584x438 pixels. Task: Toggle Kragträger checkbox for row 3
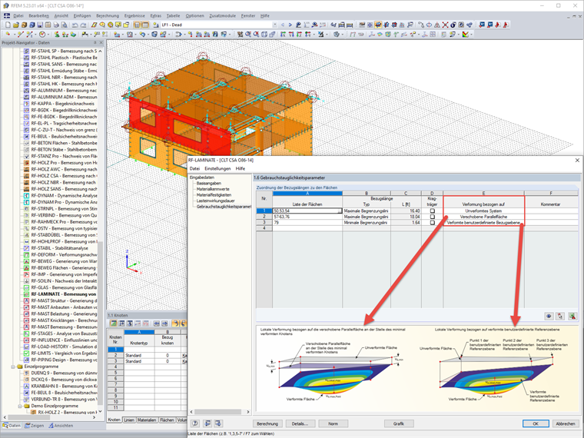pyautogui.click(x=433, y=223)
